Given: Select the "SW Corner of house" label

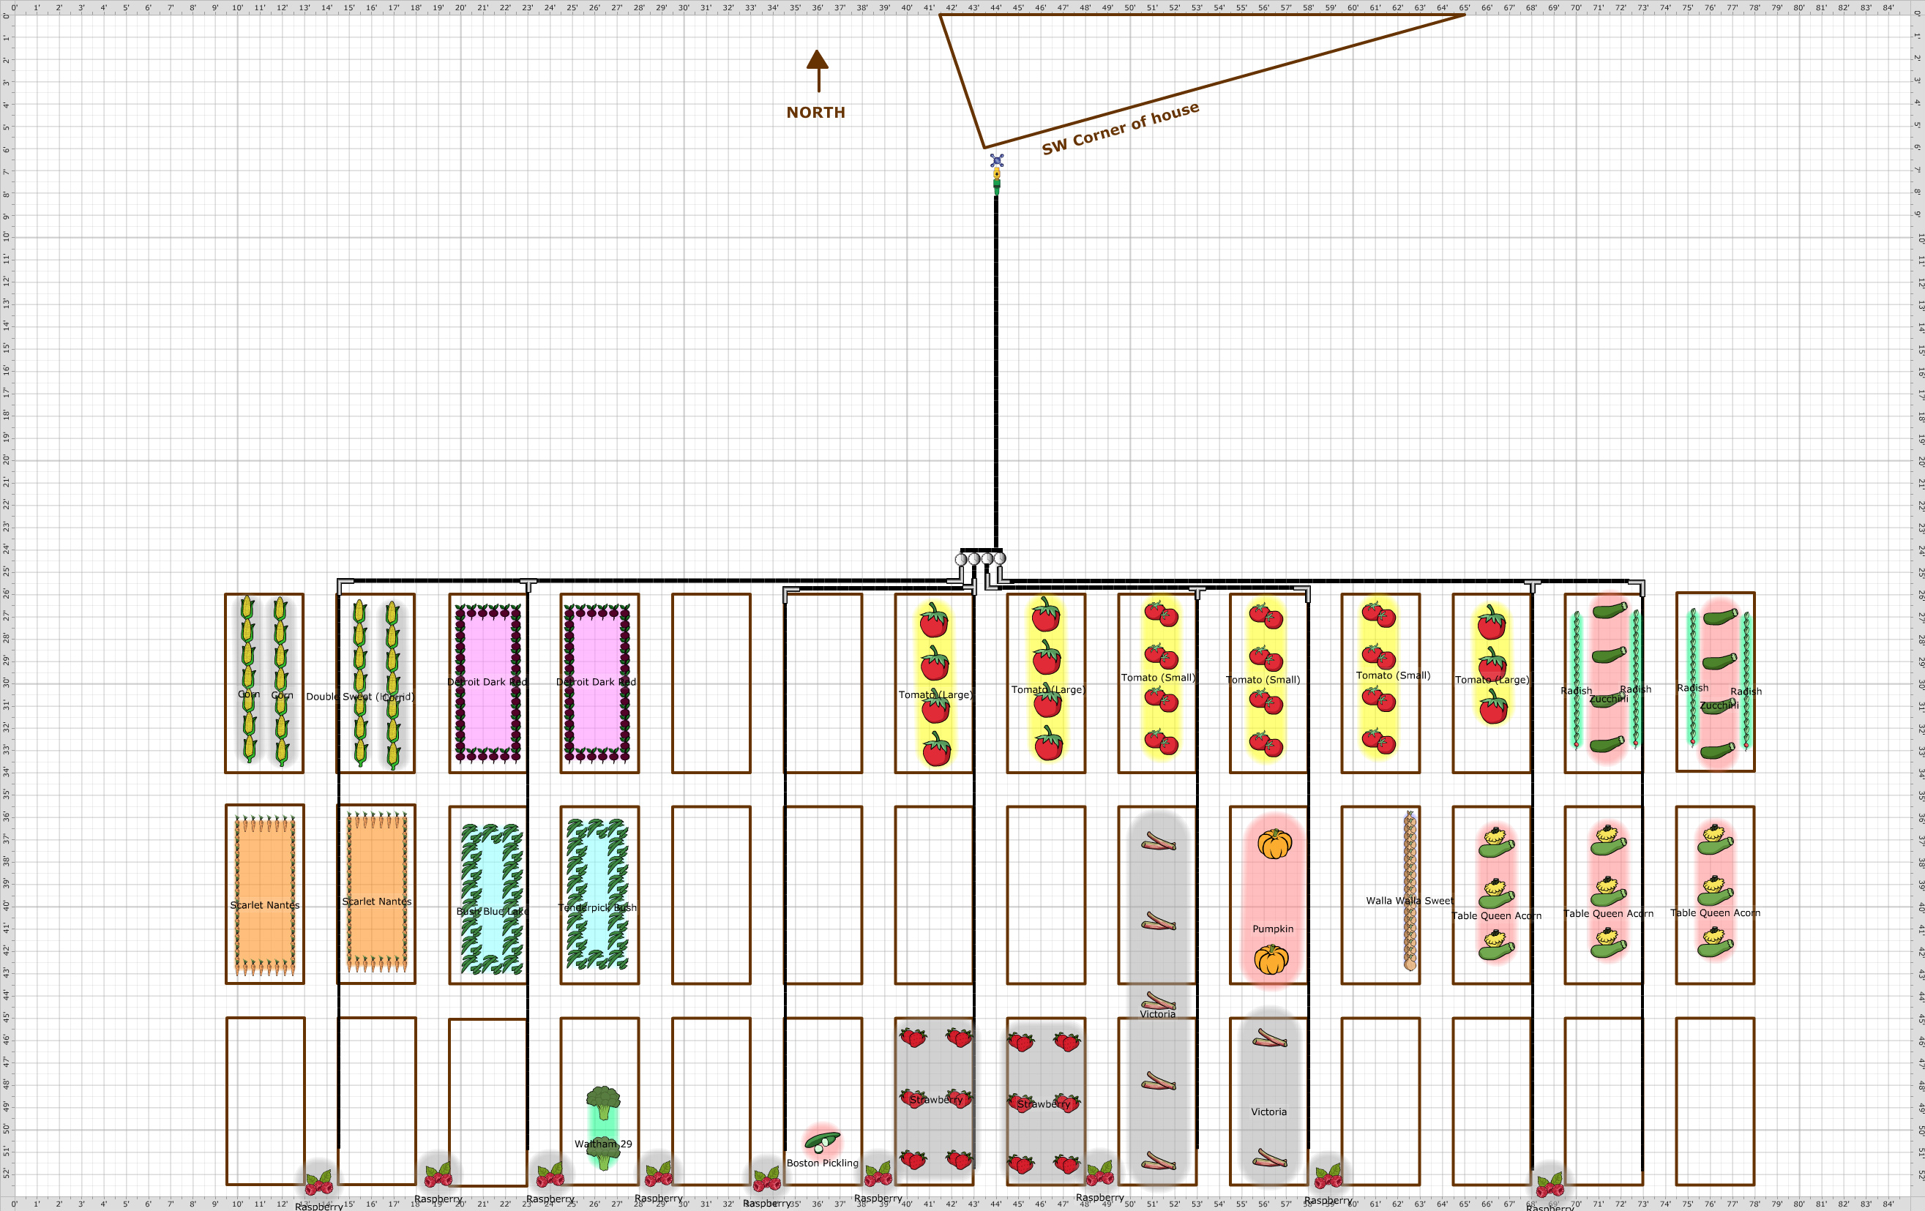Looking at the screenshot, I should tap(1120, 128).
